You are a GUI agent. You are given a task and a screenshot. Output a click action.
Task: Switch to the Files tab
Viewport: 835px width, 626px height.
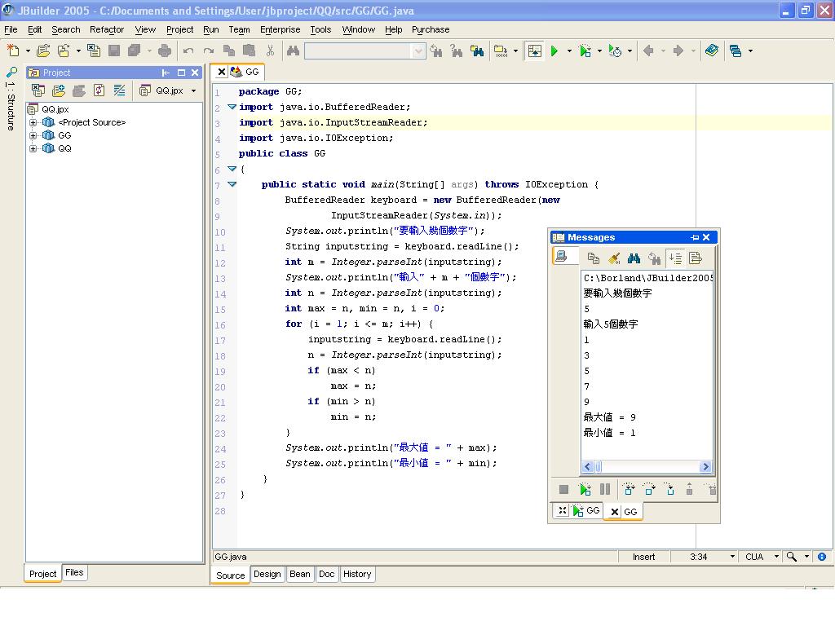[74, 572]
